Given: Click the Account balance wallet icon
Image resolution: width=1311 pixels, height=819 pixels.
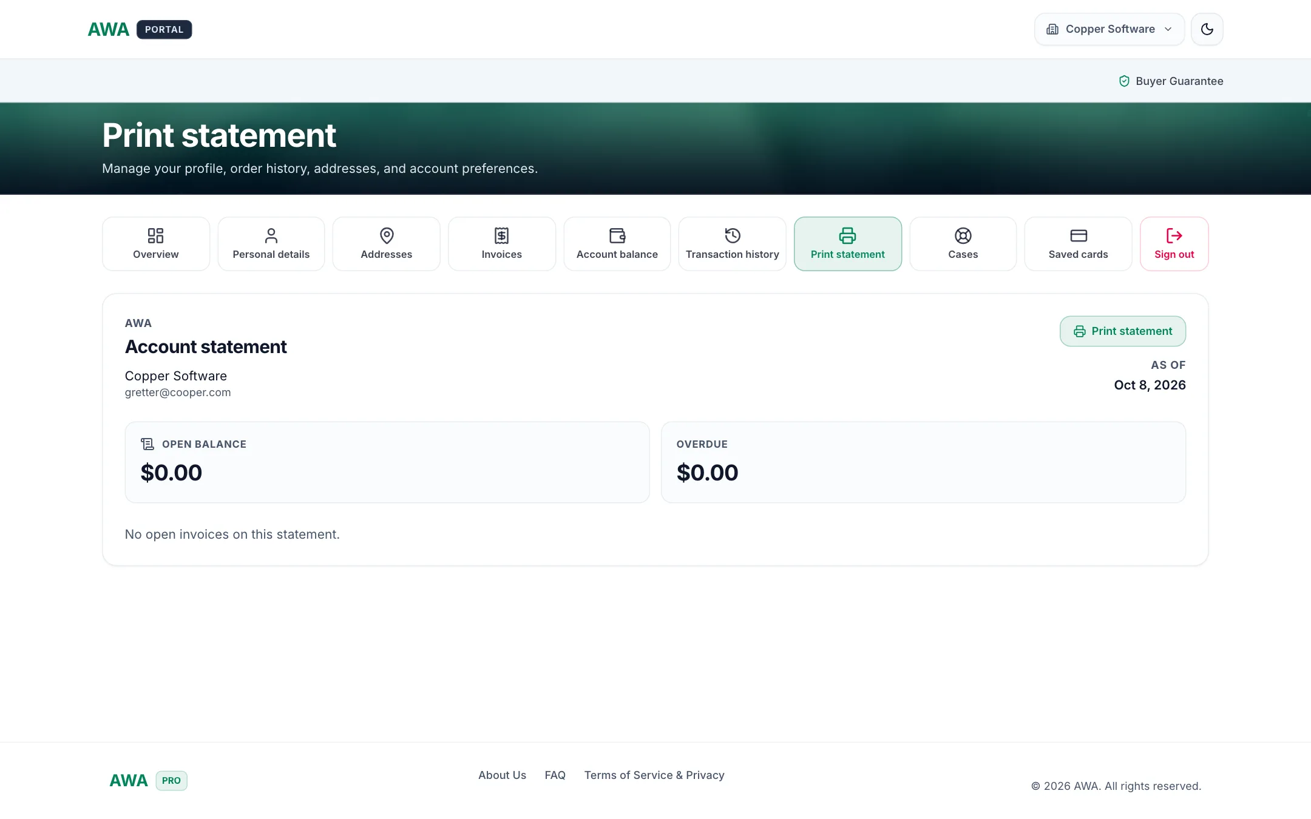Looking at the screenshot, I should (x=617, y=235).
